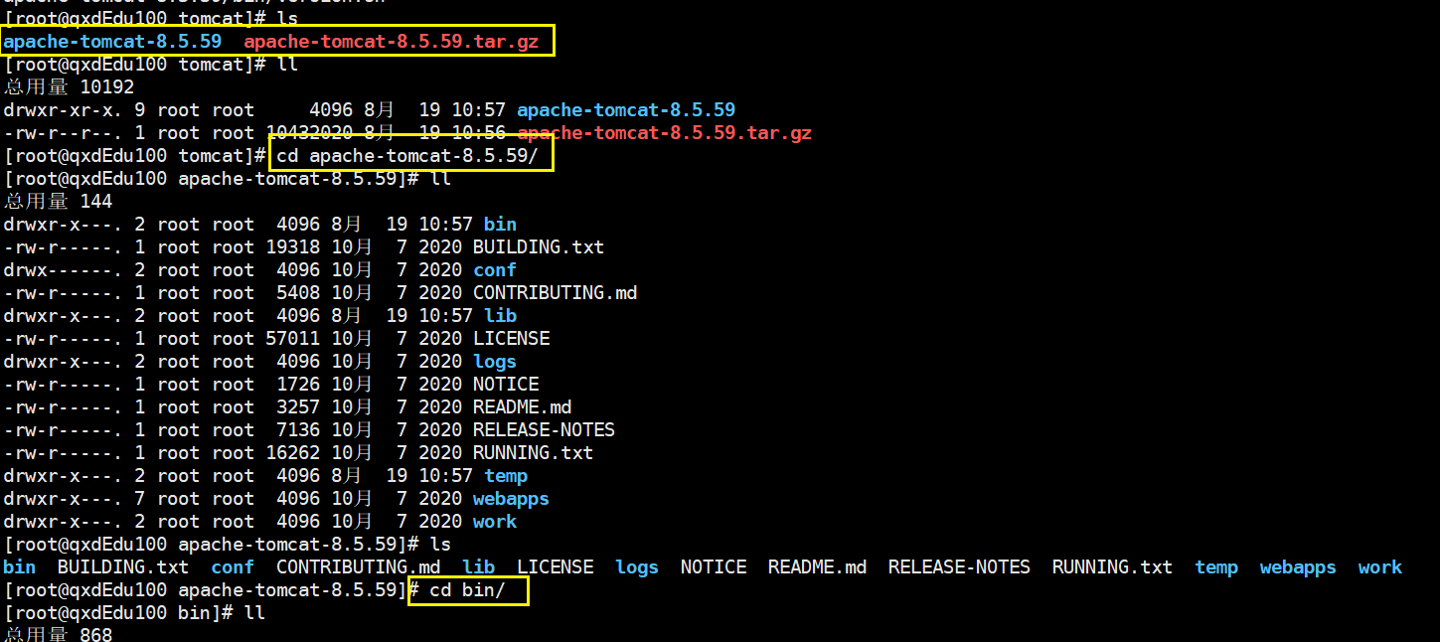Click the file size 19318 for BUILDING.txt

click(x=293, y=247)
